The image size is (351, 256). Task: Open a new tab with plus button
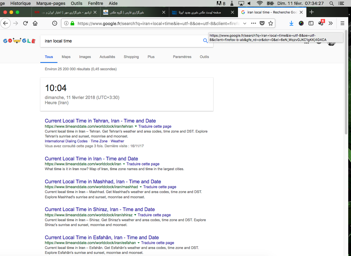click(311, 12)
